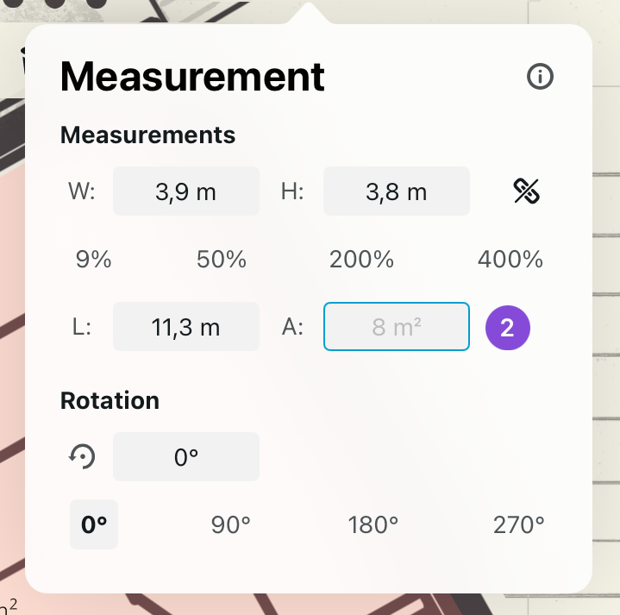Viewport: 620px width, 615px height.
Task: Select the 90° rotation preset
Action: tap(230, 524)
